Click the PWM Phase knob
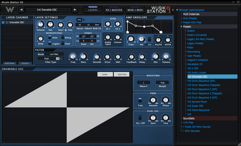This screenshot has width=241, height=146. [x=165, y=100]
